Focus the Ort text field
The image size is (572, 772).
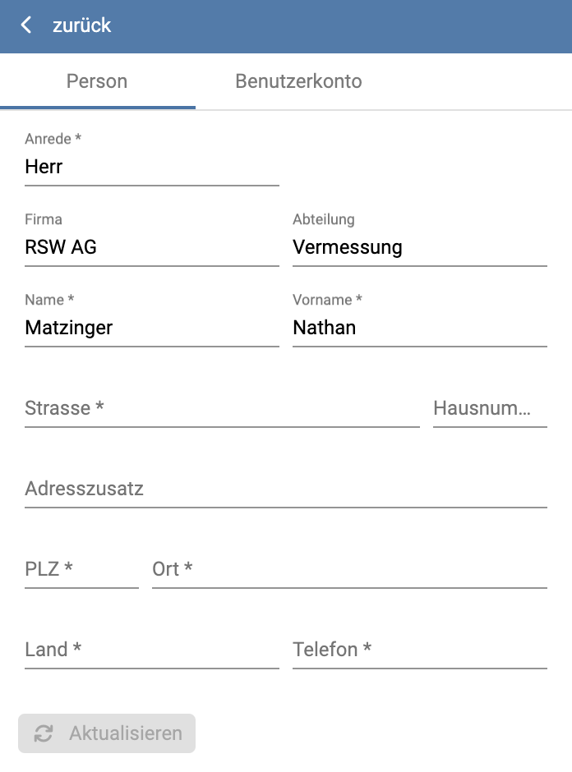(x=349, y=569)
